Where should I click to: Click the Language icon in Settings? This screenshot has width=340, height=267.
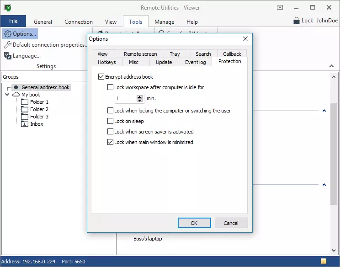coord(7,56)
